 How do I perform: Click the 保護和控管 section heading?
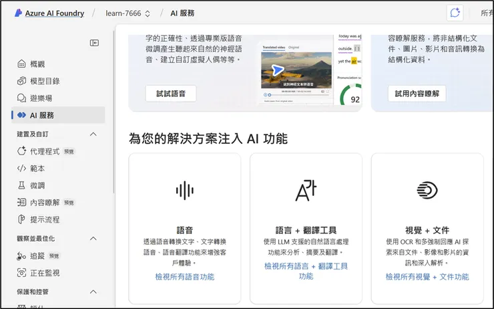tap(33, 292)
